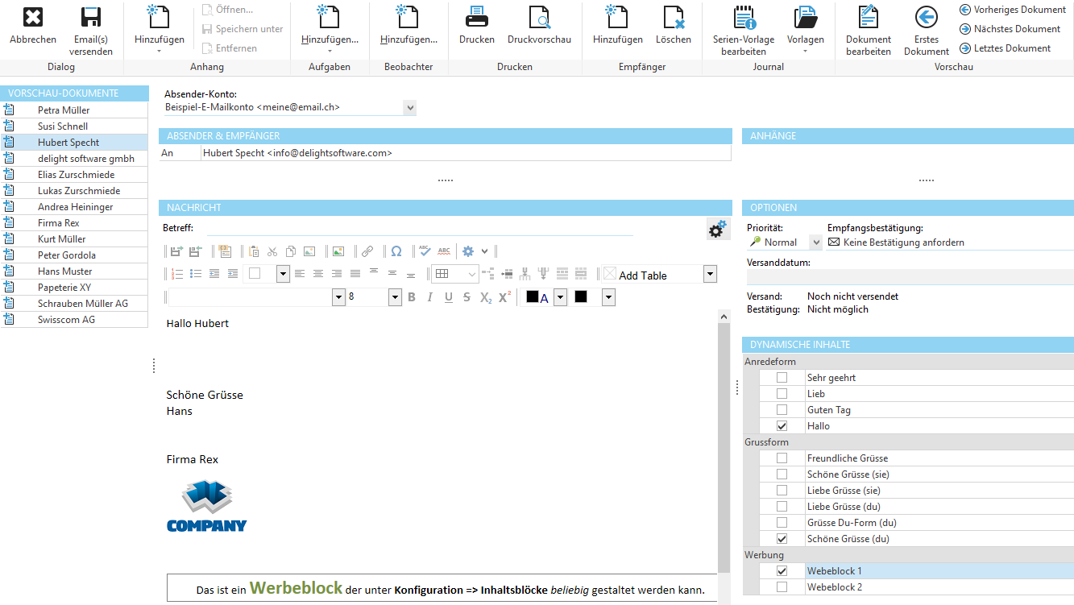Image resolution: width=1074 pixels, height=605 pixels.
Task: Check the Freundliche Grüsse greeting option
Action: [780, 458]
